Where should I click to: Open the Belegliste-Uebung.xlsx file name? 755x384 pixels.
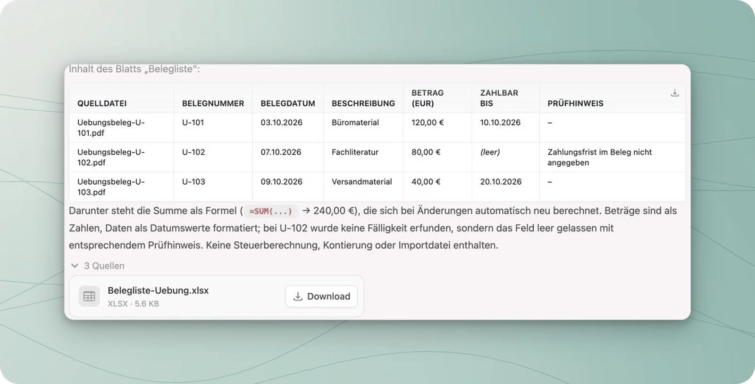coord(158,290)
